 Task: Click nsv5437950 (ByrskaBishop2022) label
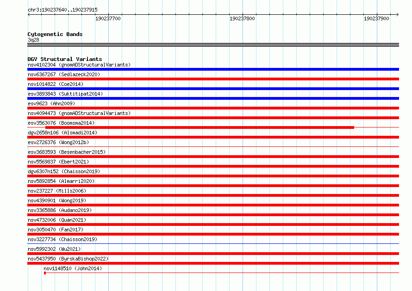[x=68, y=259]
